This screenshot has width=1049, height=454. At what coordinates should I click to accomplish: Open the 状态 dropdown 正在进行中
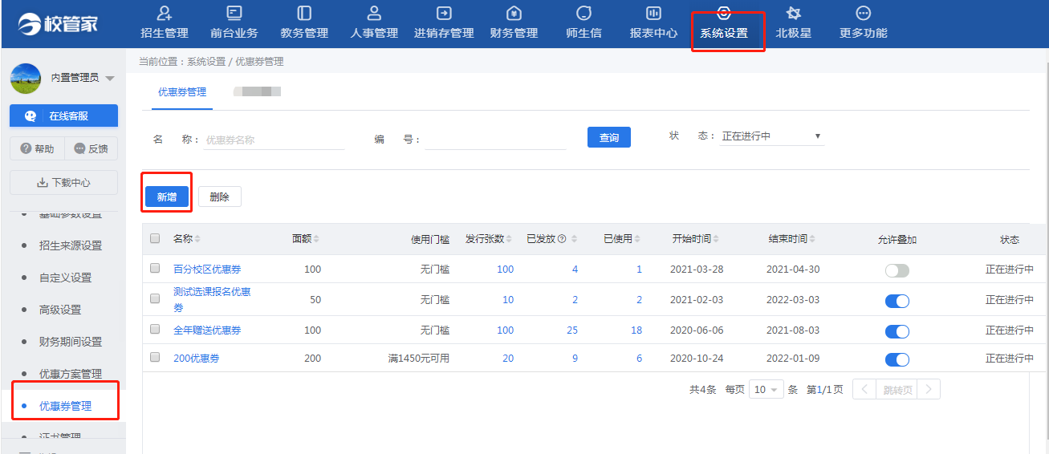[771, 136]
